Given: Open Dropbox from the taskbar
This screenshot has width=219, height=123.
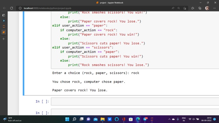Looking at the screenshot, I should pos(110,119).
